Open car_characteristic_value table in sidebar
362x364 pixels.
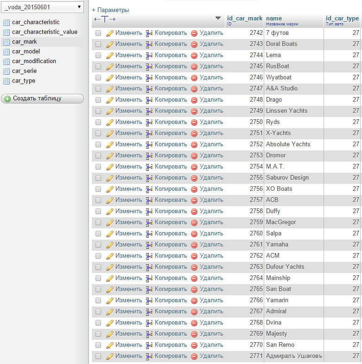[x=44, y=32]
